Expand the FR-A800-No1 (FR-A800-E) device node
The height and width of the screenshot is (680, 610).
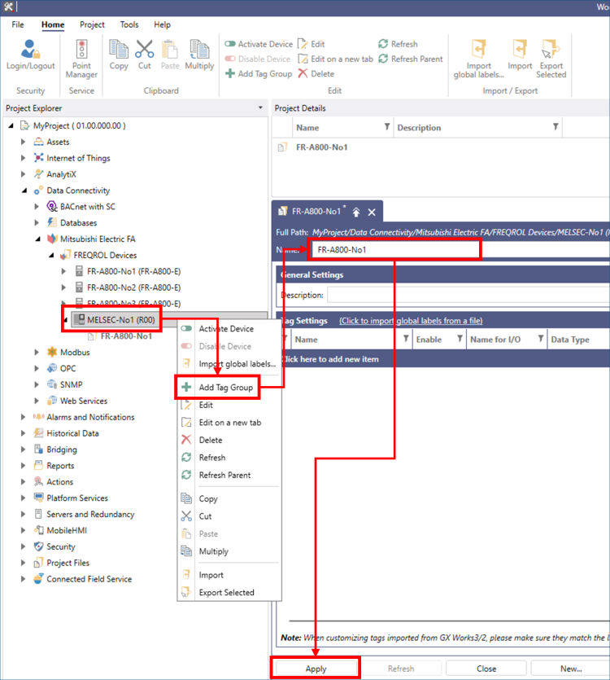coord(63,271)
